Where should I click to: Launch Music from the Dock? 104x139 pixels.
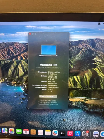(70, 133)
